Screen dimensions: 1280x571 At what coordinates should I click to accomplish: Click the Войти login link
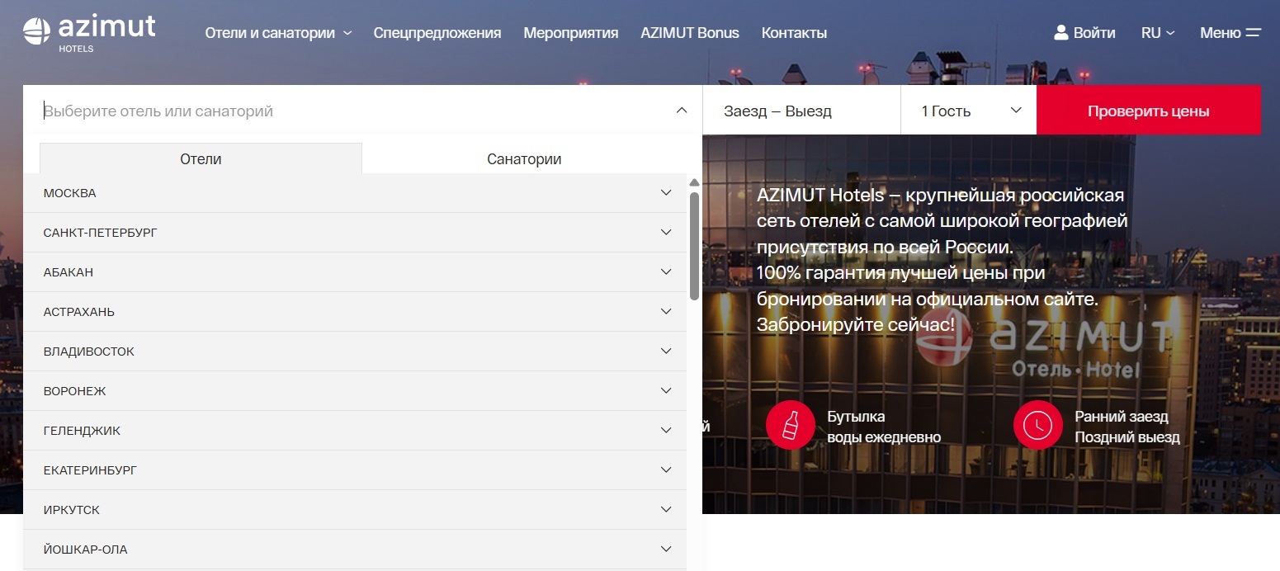(1094, 33)
